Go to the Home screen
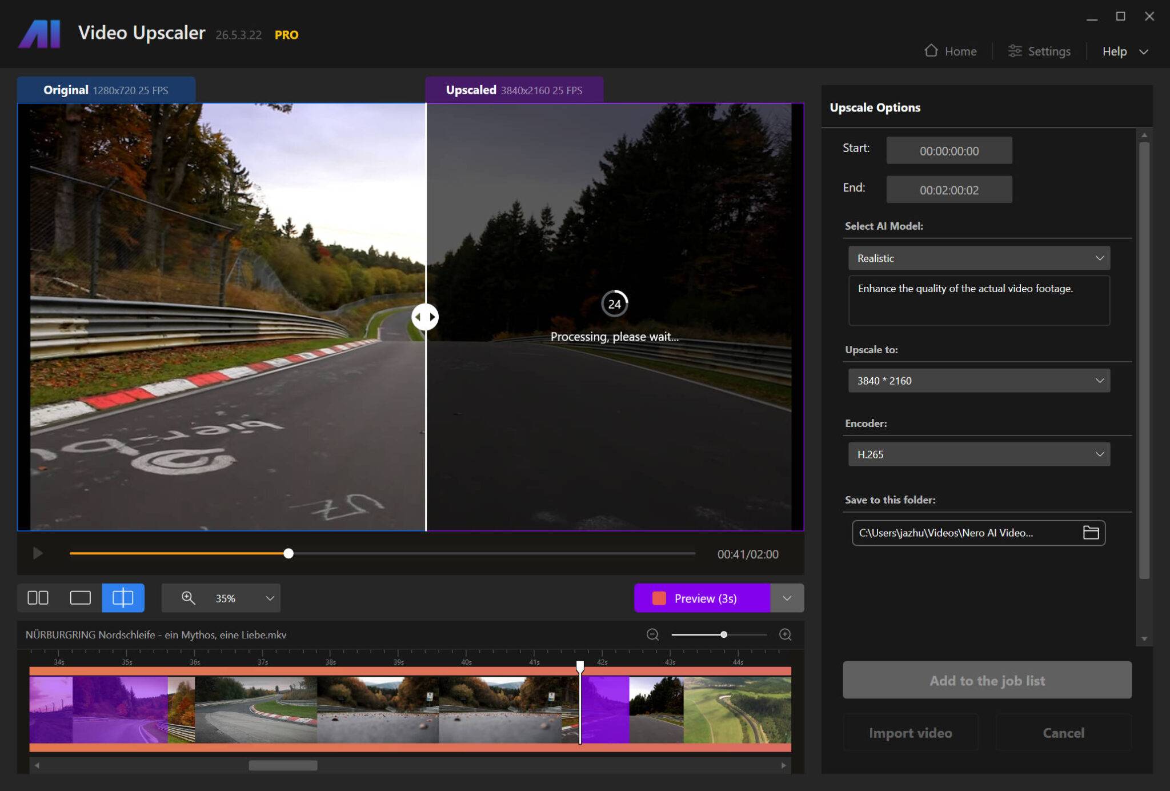1170x791 pixels. coord(951,51)
